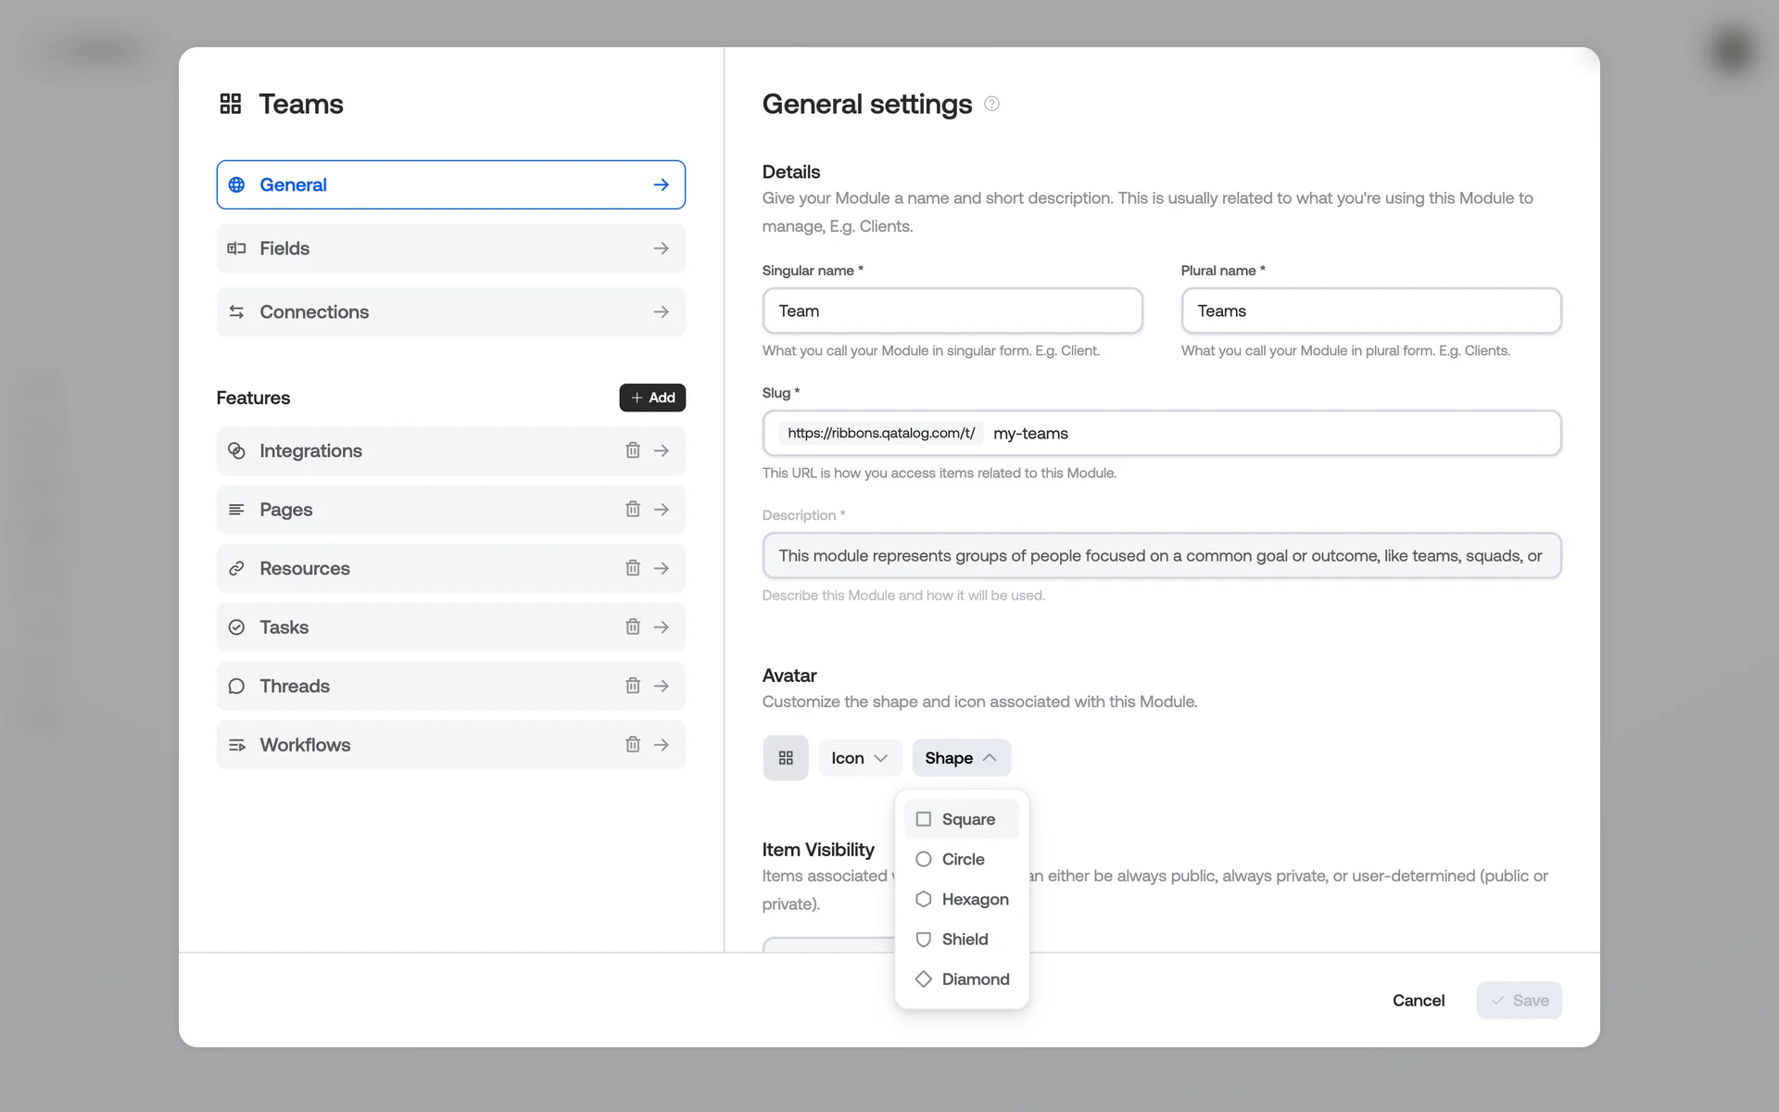Expand the Icon dropdown

859,758
